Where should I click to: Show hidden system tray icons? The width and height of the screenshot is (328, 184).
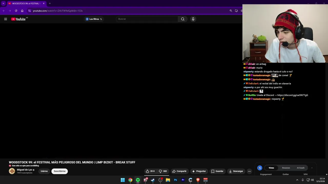(297, 180)
